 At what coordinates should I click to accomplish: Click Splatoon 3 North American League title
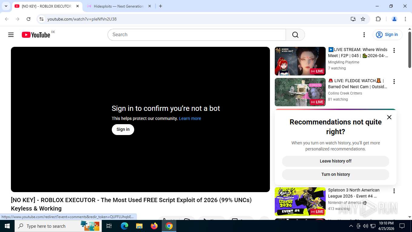point(354,193)
